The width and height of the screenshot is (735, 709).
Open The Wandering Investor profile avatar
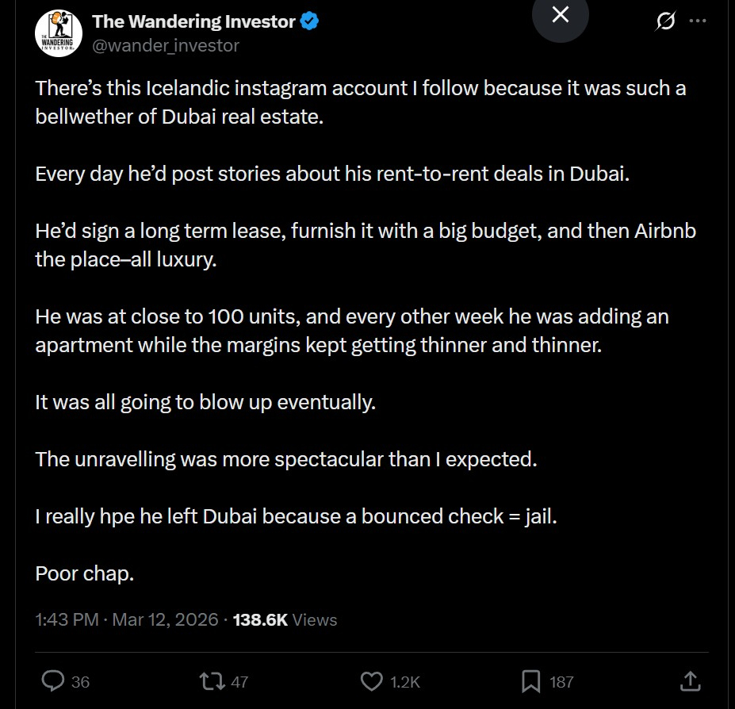(x=58, y=33)
